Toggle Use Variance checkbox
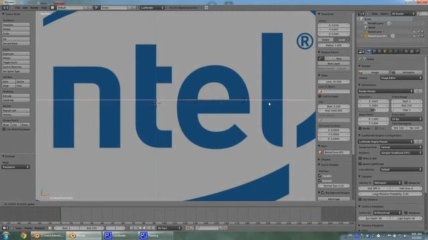Screen dimensions: 428x240 tap(360, 199)
